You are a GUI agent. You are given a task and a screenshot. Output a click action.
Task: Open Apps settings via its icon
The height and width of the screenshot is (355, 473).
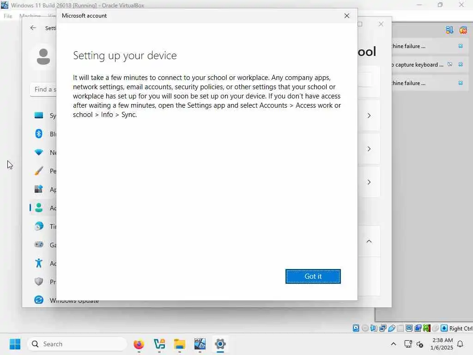coord(39,189)
